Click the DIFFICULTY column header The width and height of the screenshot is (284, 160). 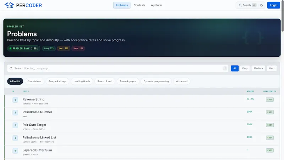pyautogui.click(x=270, y=91)
